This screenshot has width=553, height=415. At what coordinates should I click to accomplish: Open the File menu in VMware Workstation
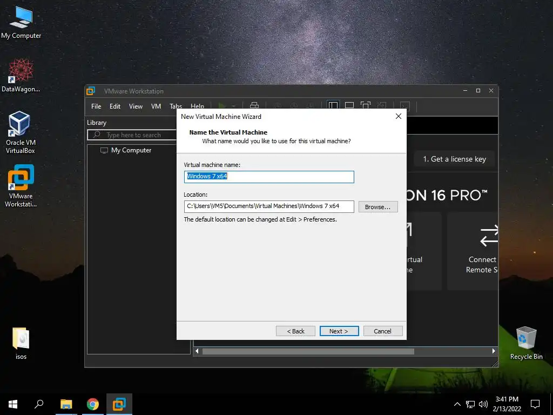click(x=96, y=106)
